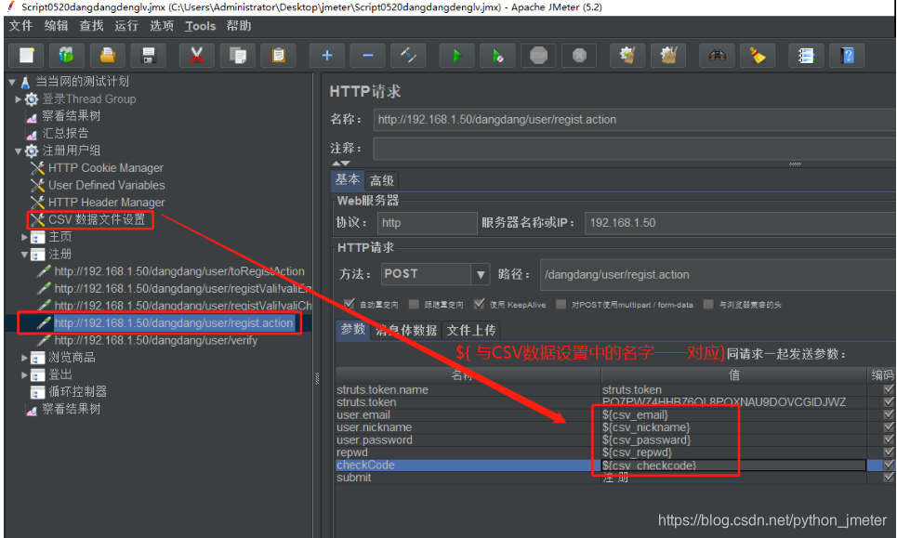Toggle the 跟随重定向 checkbox

click(x=415, y=304)
